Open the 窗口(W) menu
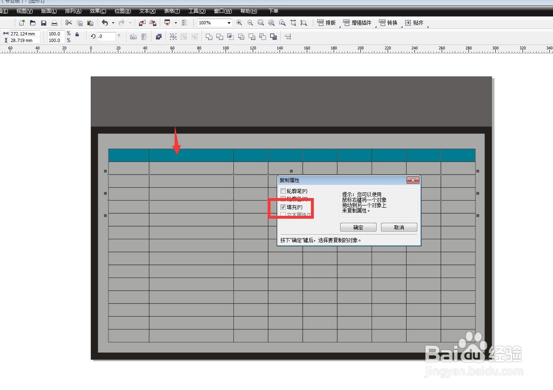Viewport: 553px width, 390px height. (x=223, y=11)
